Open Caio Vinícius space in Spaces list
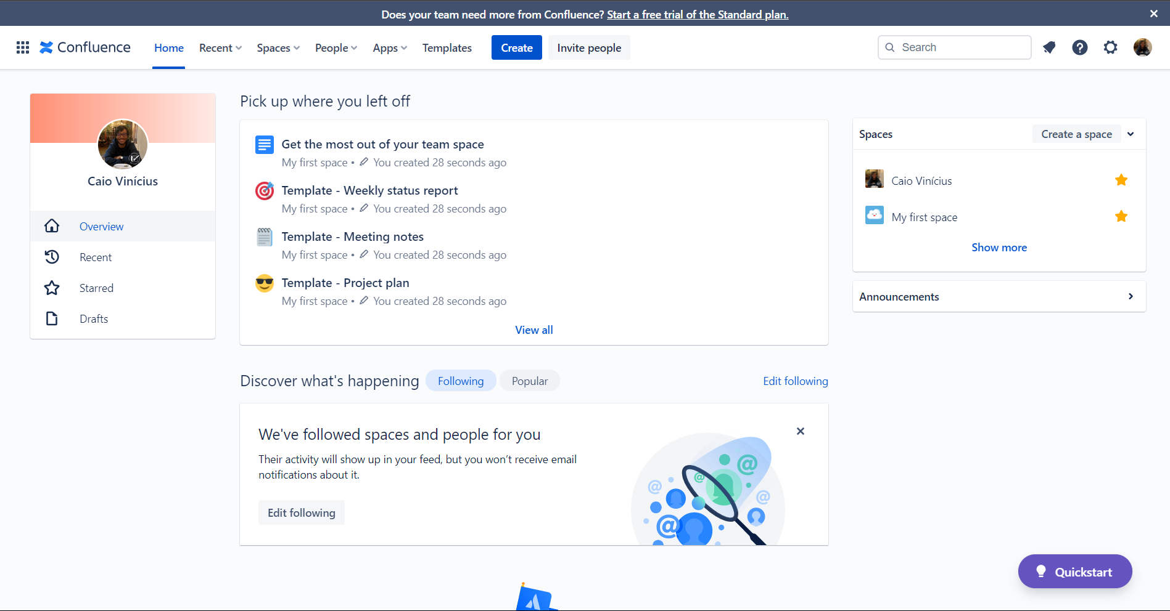Viewport: 1170px width, 611px height. coord(921,180)
